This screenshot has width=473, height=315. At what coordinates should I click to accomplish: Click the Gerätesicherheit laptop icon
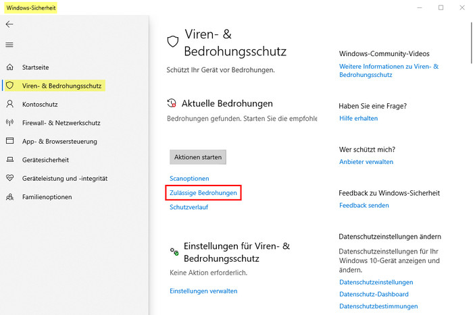click(10, 160)
